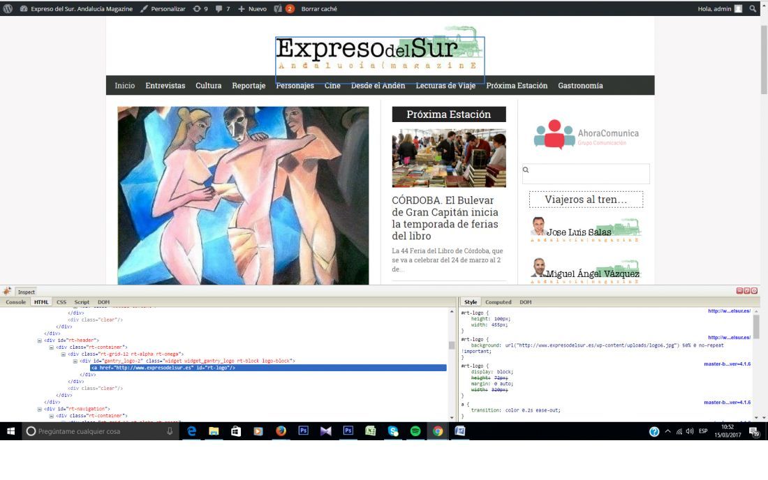Image resolution: width=768 pixels, height=480 pixels.
Task: Click the Windows Start button
Action: [x=10, y=431]
